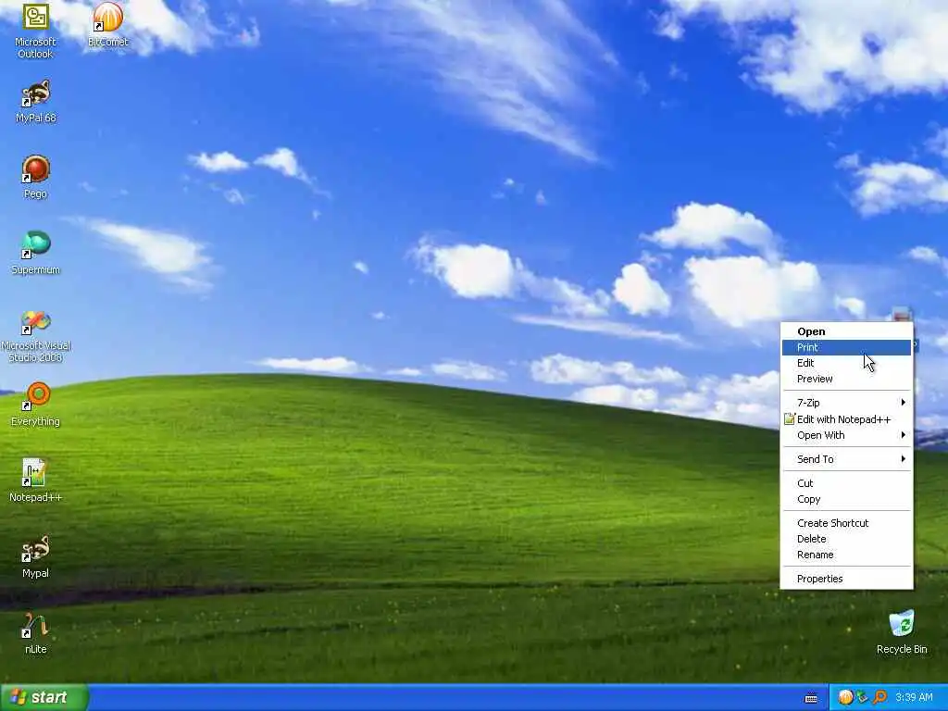Image resolution: width=948 pixels, height=711 pixels.
Task: Select the Everything search desktop shortcut
Action: pyautogui.click(x=36, y=405)
